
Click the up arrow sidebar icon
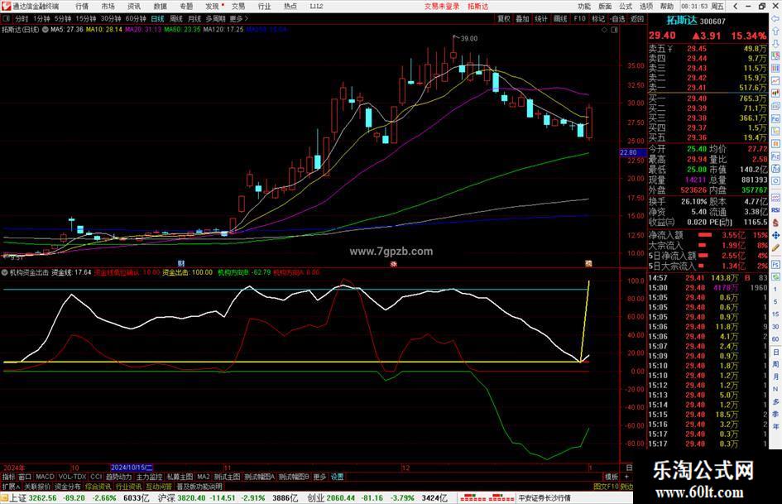(x=775, y=31)
